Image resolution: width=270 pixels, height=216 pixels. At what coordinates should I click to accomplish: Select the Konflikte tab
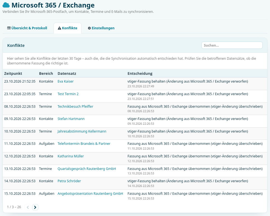(67, 28)
